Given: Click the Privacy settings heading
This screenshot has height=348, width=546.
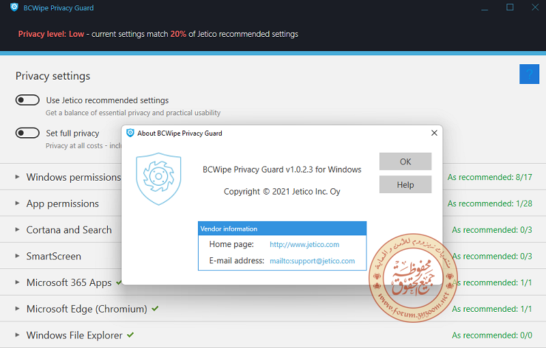Looking at the screenshot, I should 53,76.
